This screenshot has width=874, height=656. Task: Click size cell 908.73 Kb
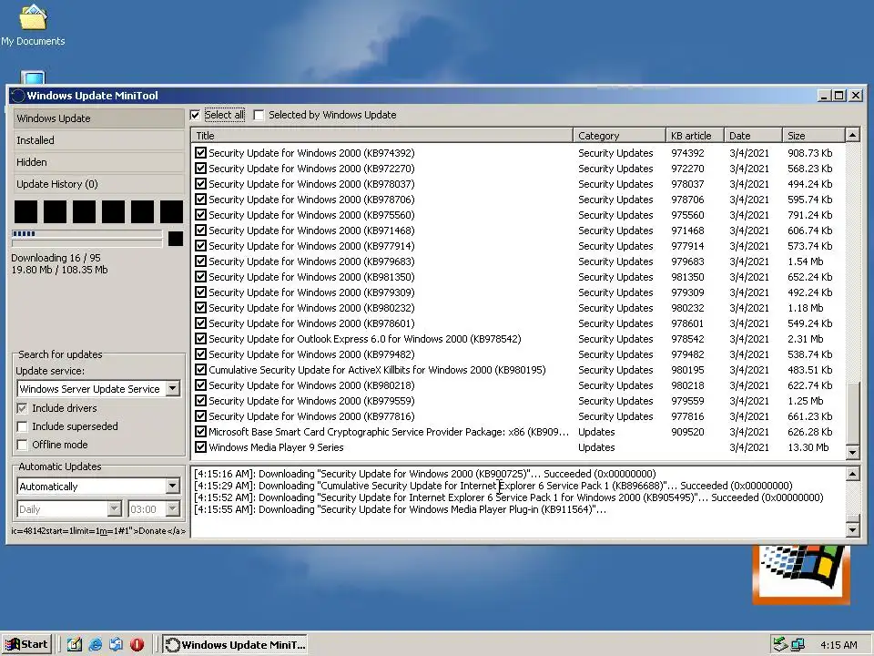(810, 153)
